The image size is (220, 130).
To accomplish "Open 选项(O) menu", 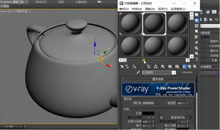I will 163,9.
